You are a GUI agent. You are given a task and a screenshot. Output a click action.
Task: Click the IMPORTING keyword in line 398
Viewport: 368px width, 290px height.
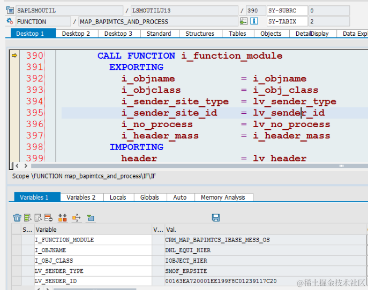(137, 147)
